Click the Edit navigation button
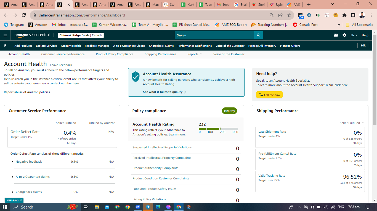 click(363, 46)
